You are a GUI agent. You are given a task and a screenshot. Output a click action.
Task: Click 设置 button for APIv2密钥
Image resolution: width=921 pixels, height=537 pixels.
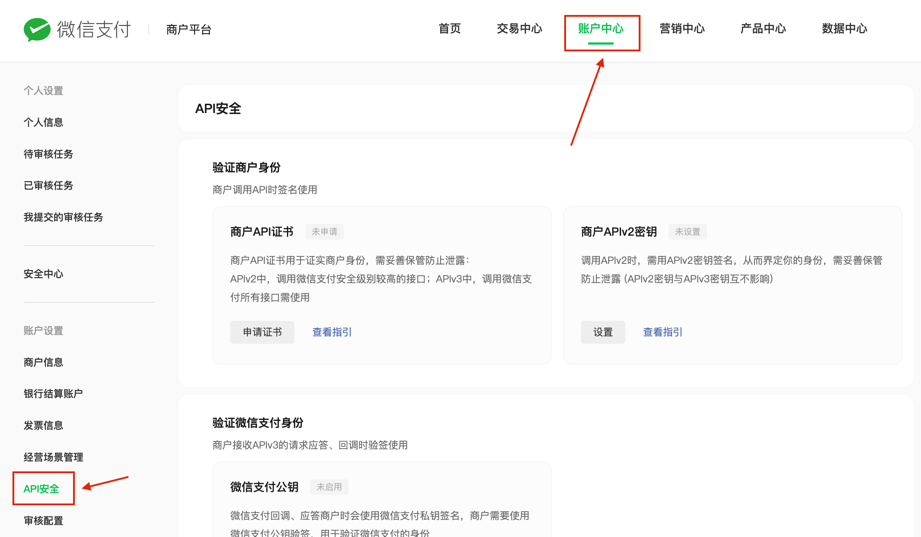(603, 332)
